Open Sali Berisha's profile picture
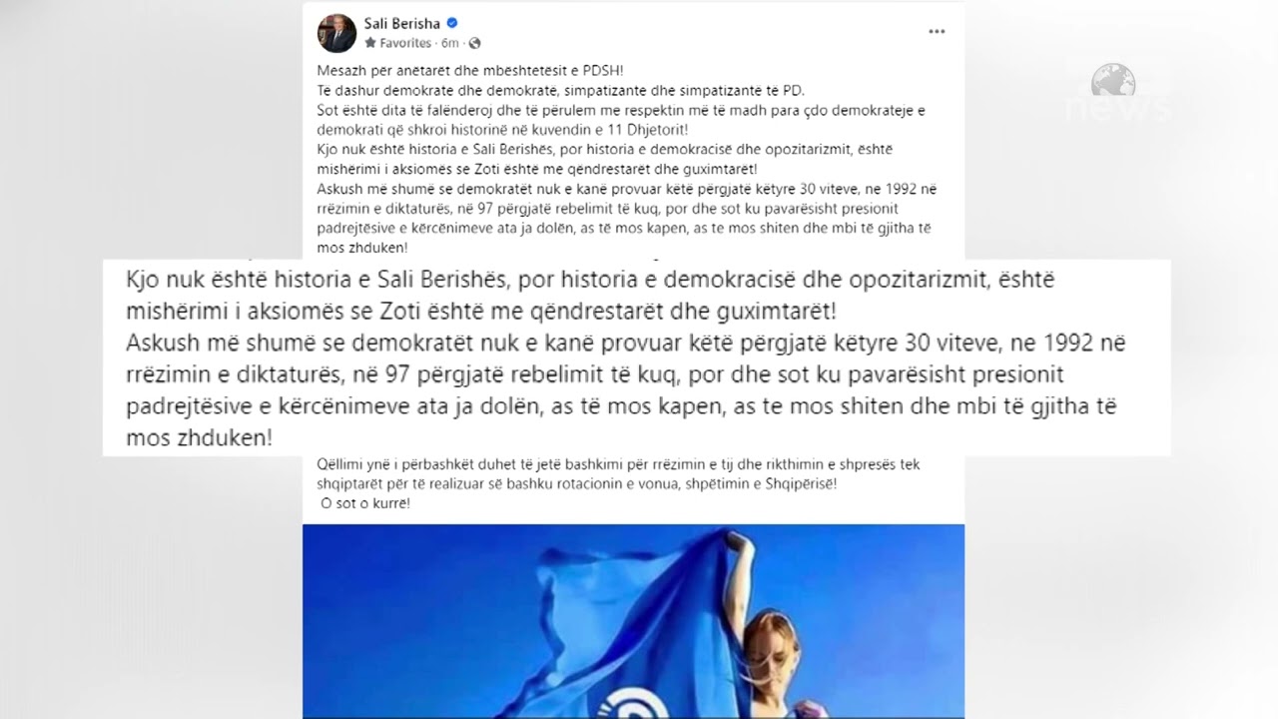The width and height of the screenshot is (1278, 719). [336, 33]
